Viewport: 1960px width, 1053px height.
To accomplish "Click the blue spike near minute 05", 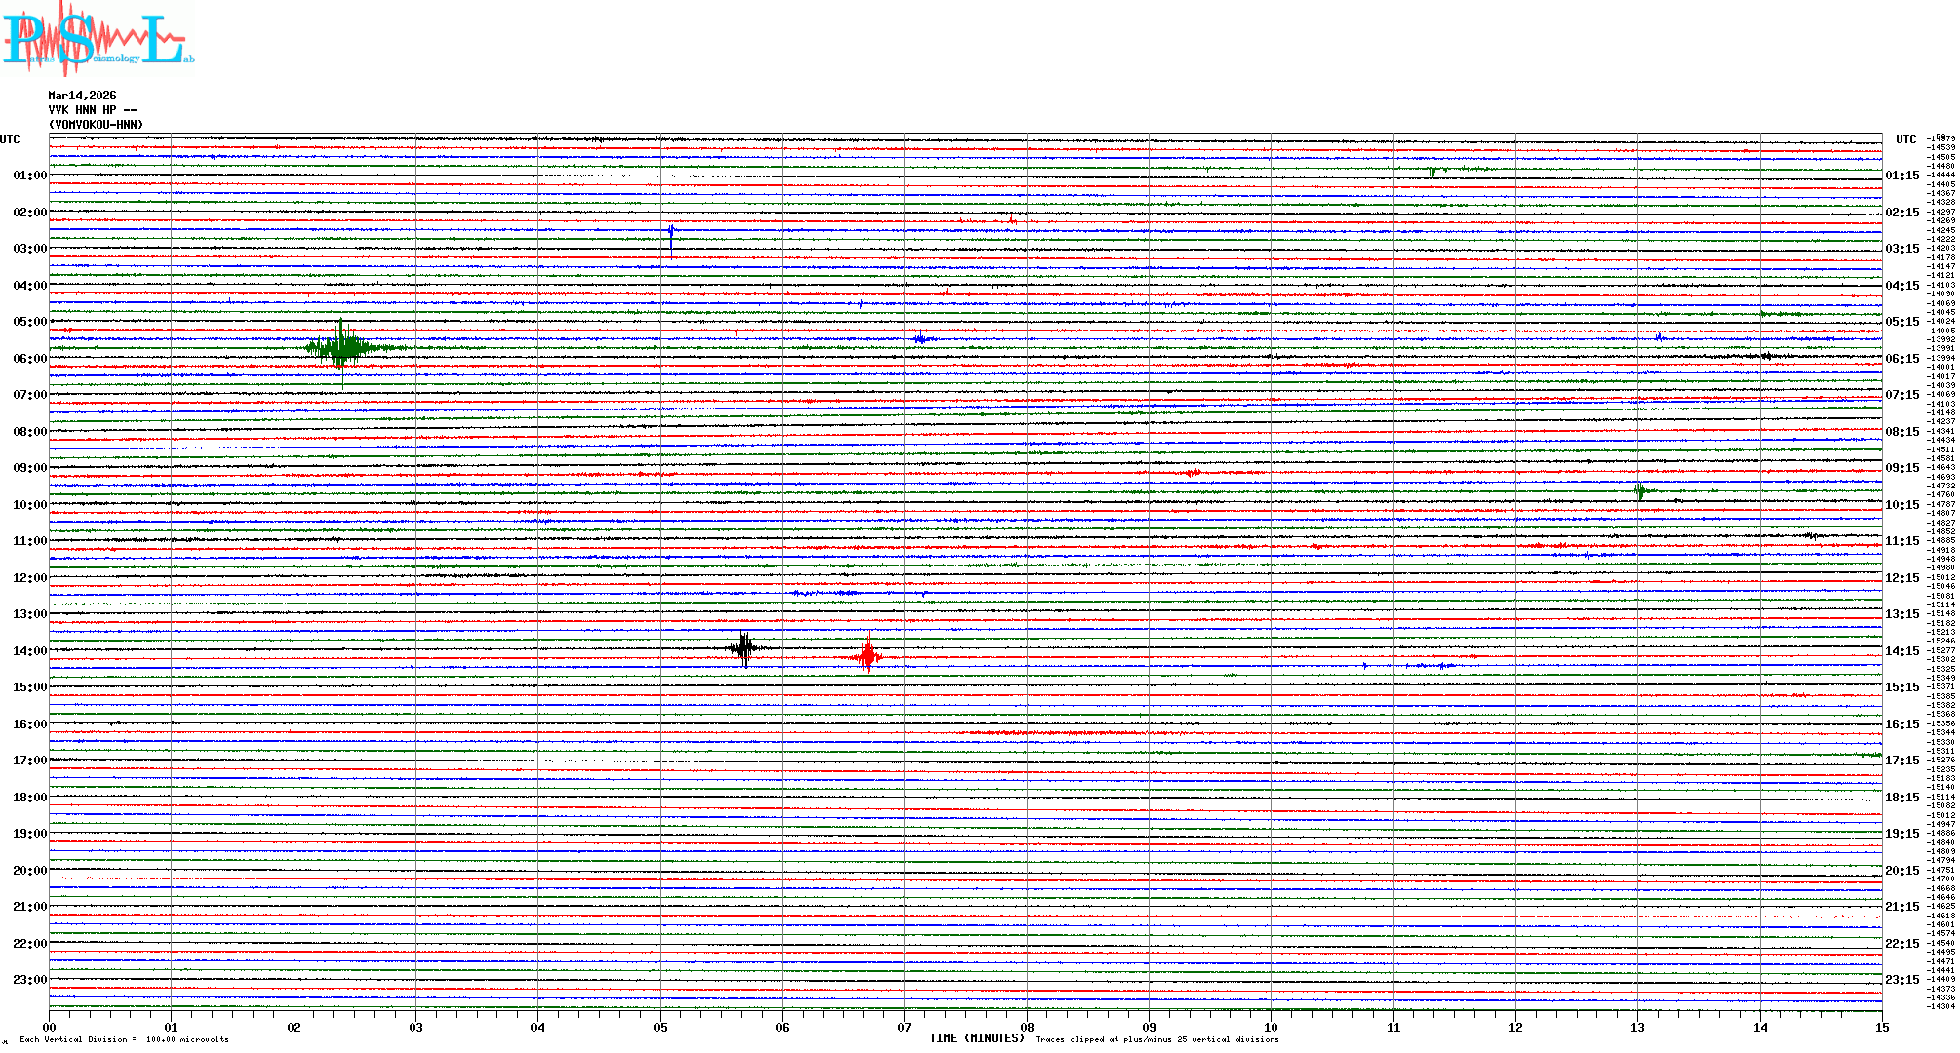I will 671,234.
